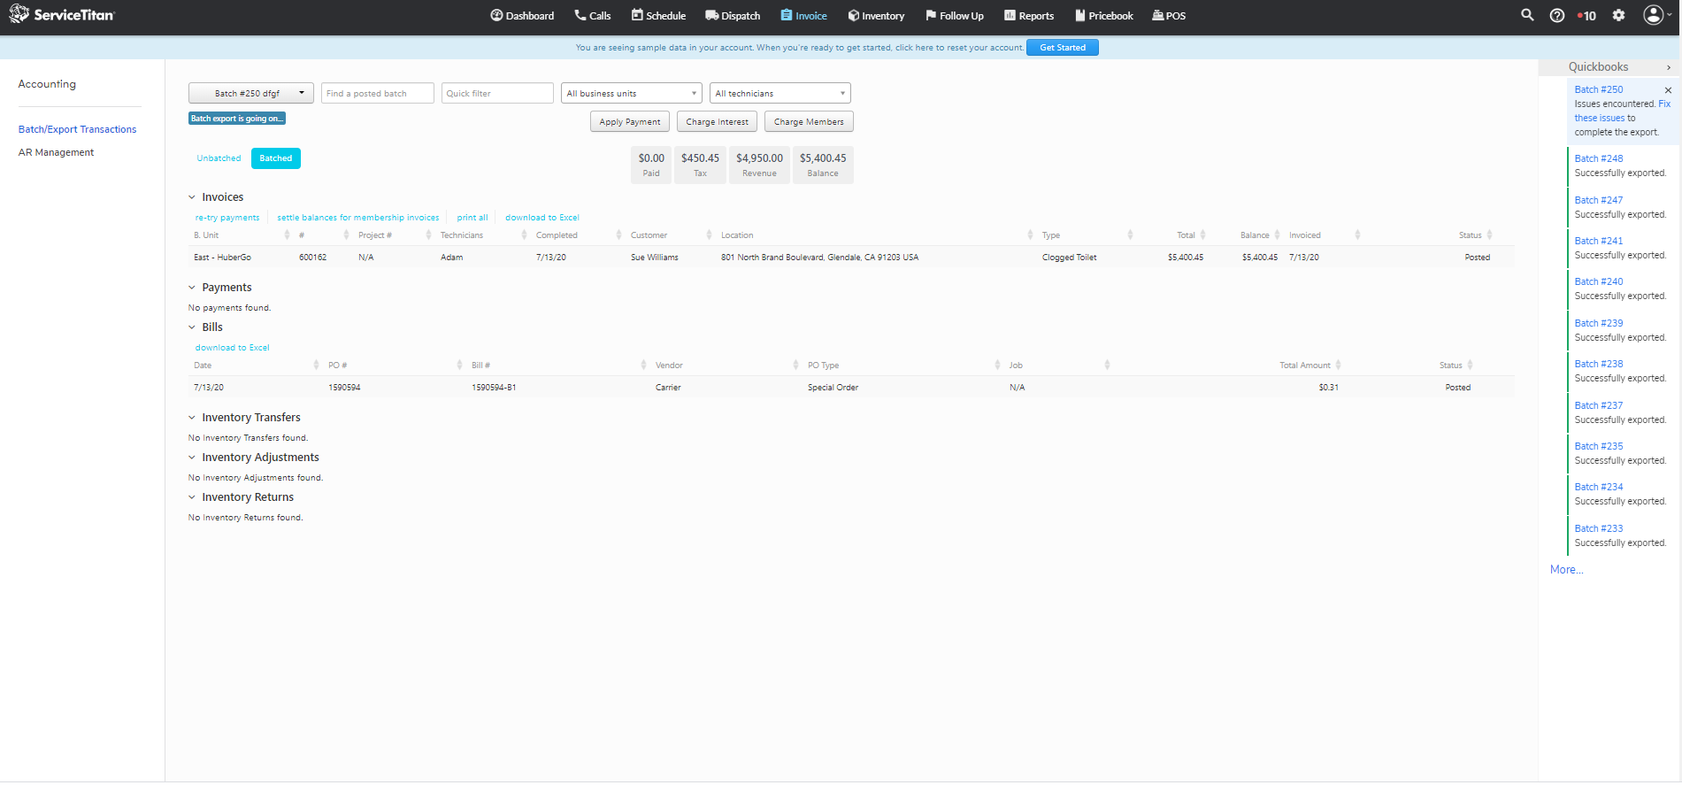1682x785 pixels.
Task: Sort invoices by Type column
Action: 1130,235
